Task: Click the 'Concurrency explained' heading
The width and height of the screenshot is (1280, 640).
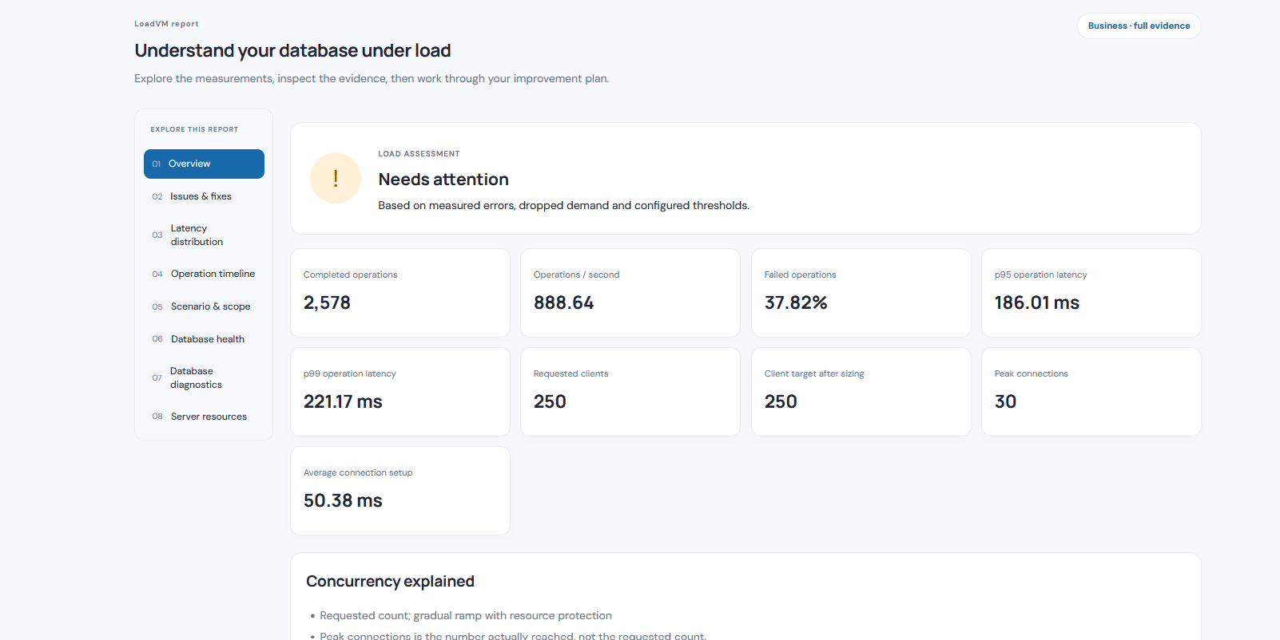Action: (x=390, y=582)
